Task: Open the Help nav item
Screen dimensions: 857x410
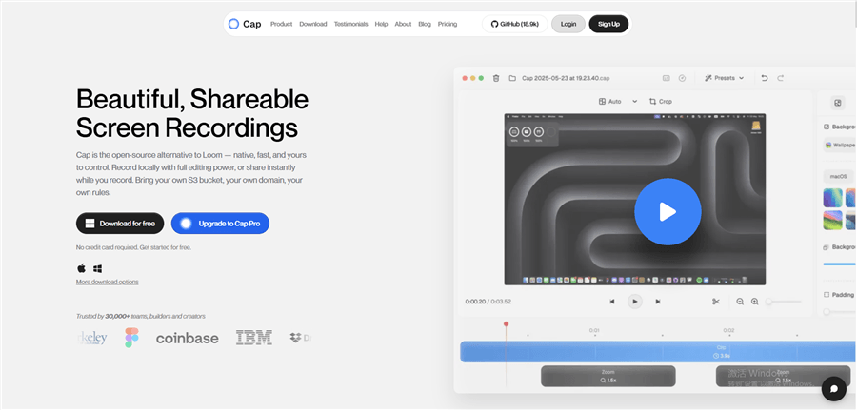Action: [382, 24]
